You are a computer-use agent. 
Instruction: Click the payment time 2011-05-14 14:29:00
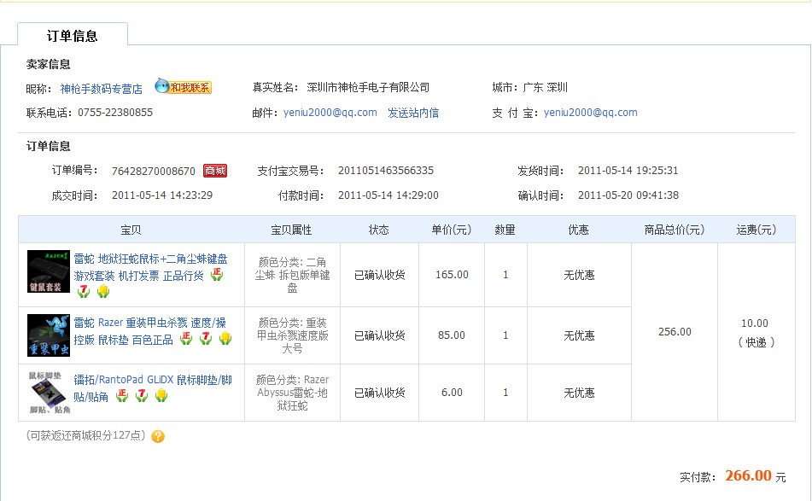pos(388,195)
